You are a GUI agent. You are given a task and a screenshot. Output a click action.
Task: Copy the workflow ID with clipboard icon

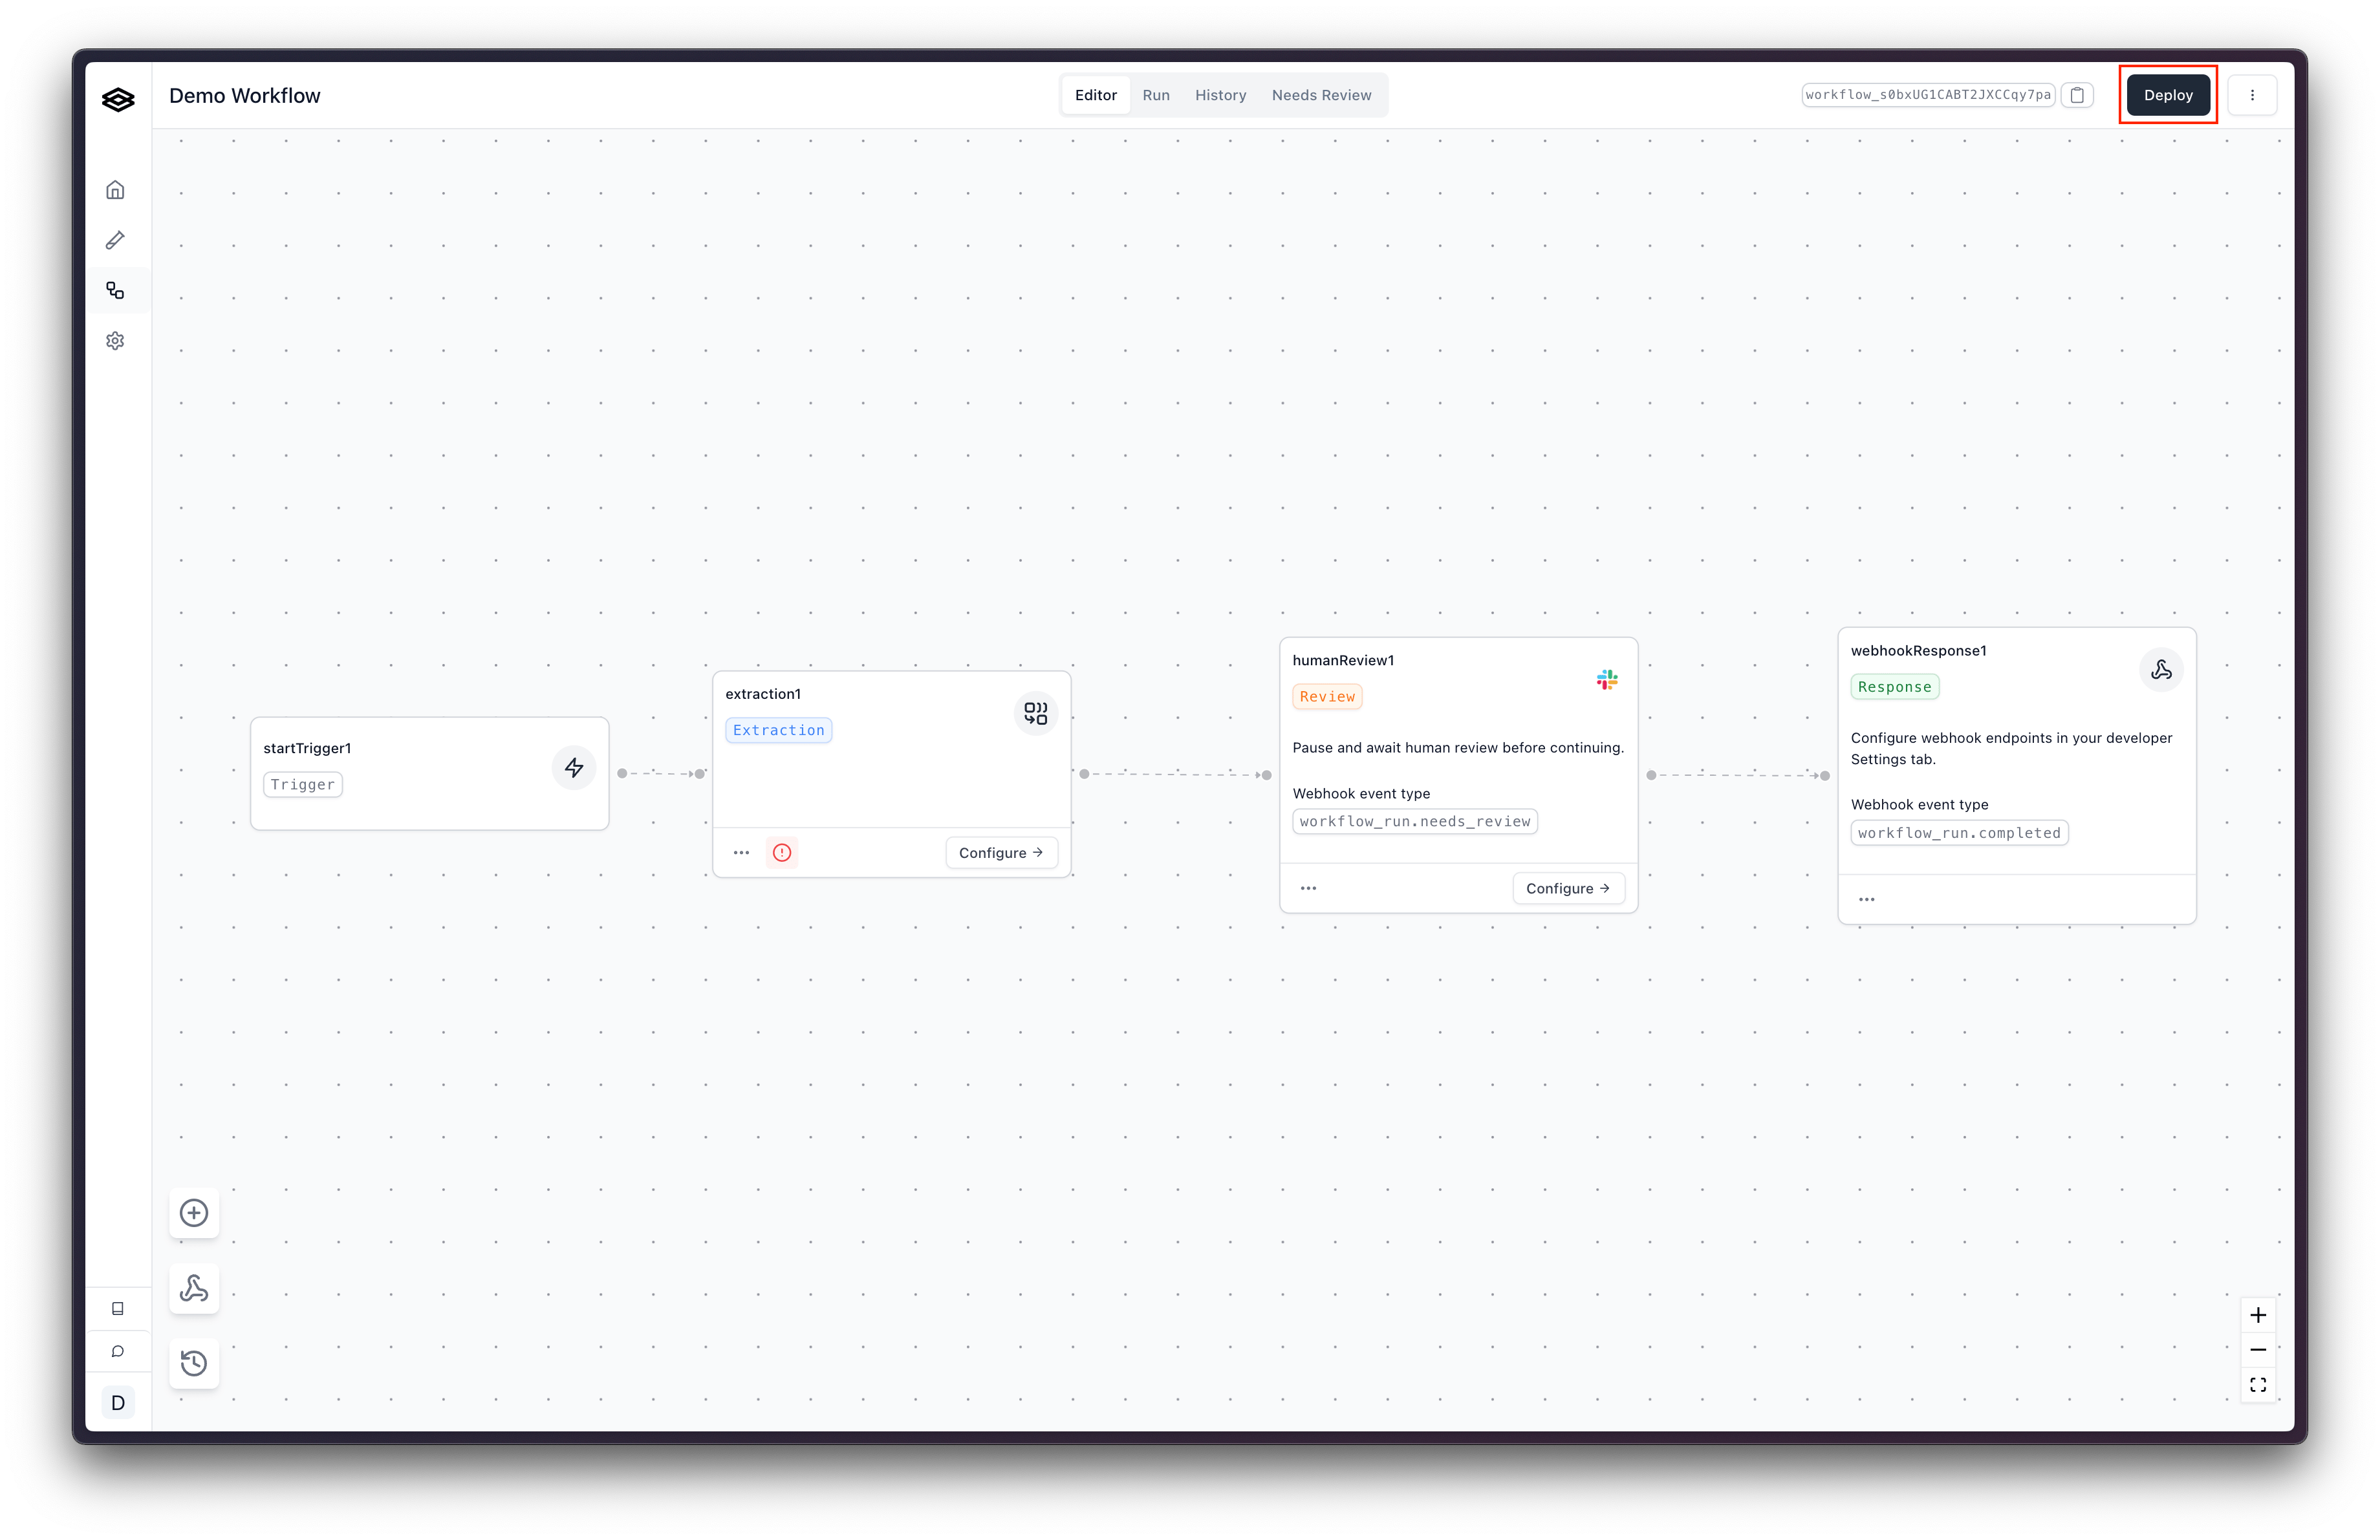coord(2077,95)
